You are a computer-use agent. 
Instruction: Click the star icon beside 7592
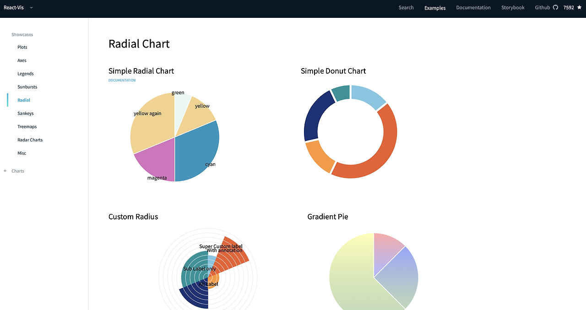(579, 7)
